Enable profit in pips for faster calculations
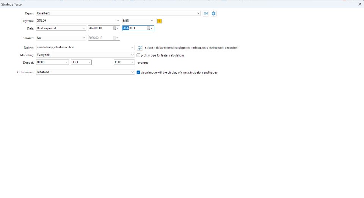Viewport: 364px width, 198px height. [138, 55]
